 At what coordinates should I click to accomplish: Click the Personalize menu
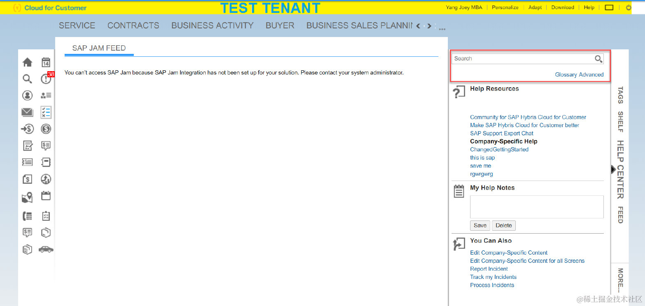[x=505, y=7]
